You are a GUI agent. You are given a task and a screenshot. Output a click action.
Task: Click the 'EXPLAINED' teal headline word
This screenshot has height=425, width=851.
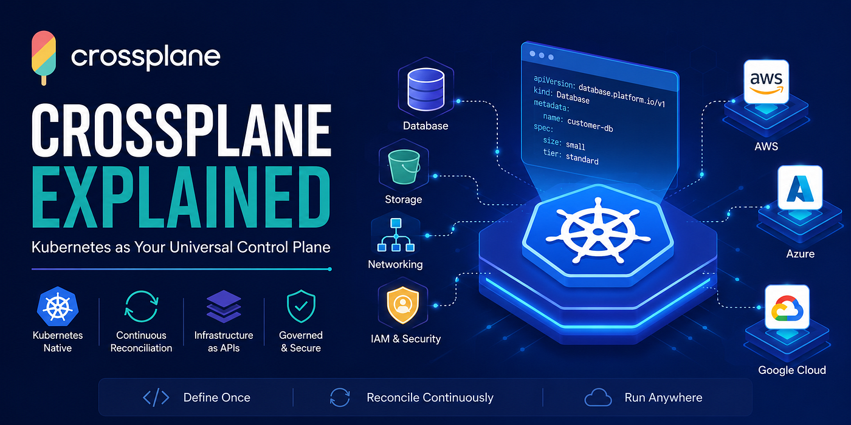181,199
